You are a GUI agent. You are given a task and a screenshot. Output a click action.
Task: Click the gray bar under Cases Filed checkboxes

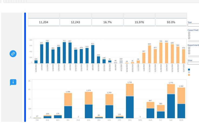click(x=194, y=41)
